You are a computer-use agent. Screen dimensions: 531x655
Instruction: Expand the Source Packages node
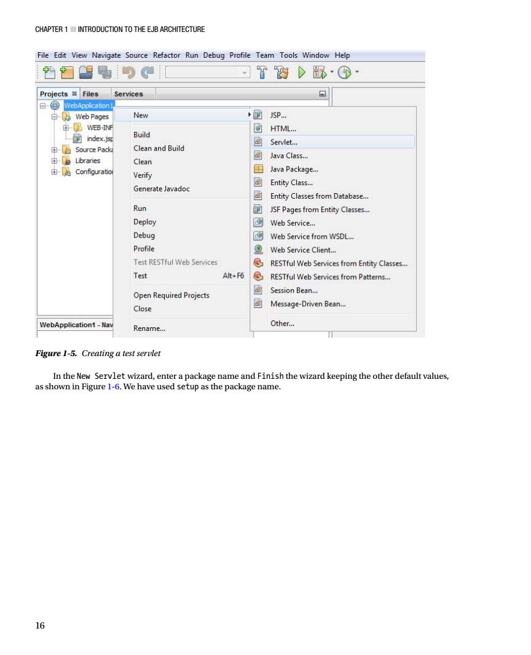(x=54, y=149)
